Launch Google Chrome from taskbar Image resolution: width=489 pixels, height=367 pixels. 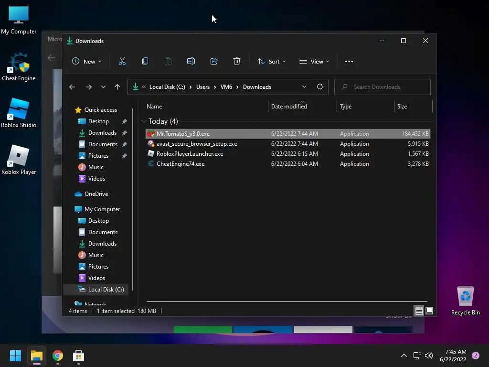58,356
